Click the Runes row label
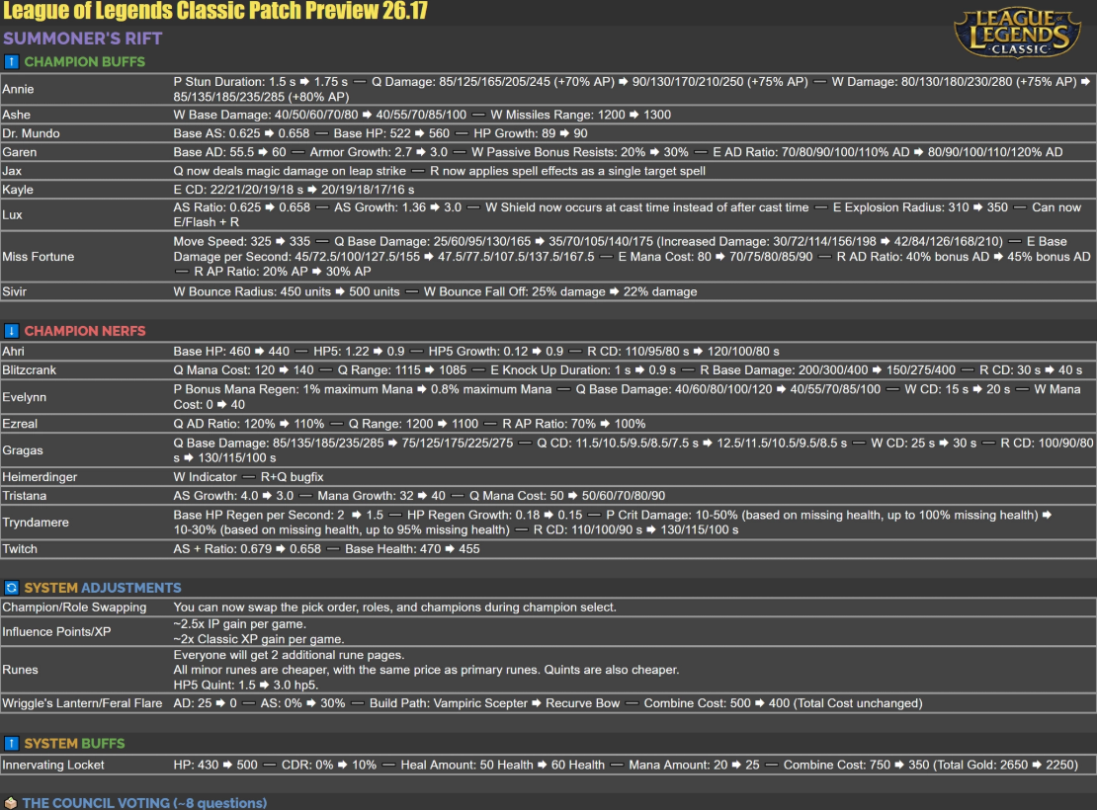 [x=20, y=670]
